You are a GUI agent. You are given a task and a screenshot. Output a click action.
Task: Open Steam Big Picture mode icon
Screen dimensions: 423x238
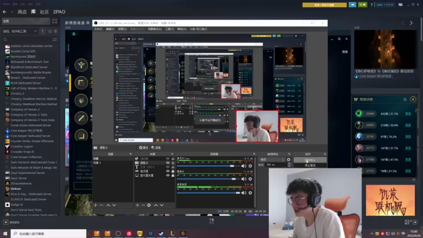[401, 5]
